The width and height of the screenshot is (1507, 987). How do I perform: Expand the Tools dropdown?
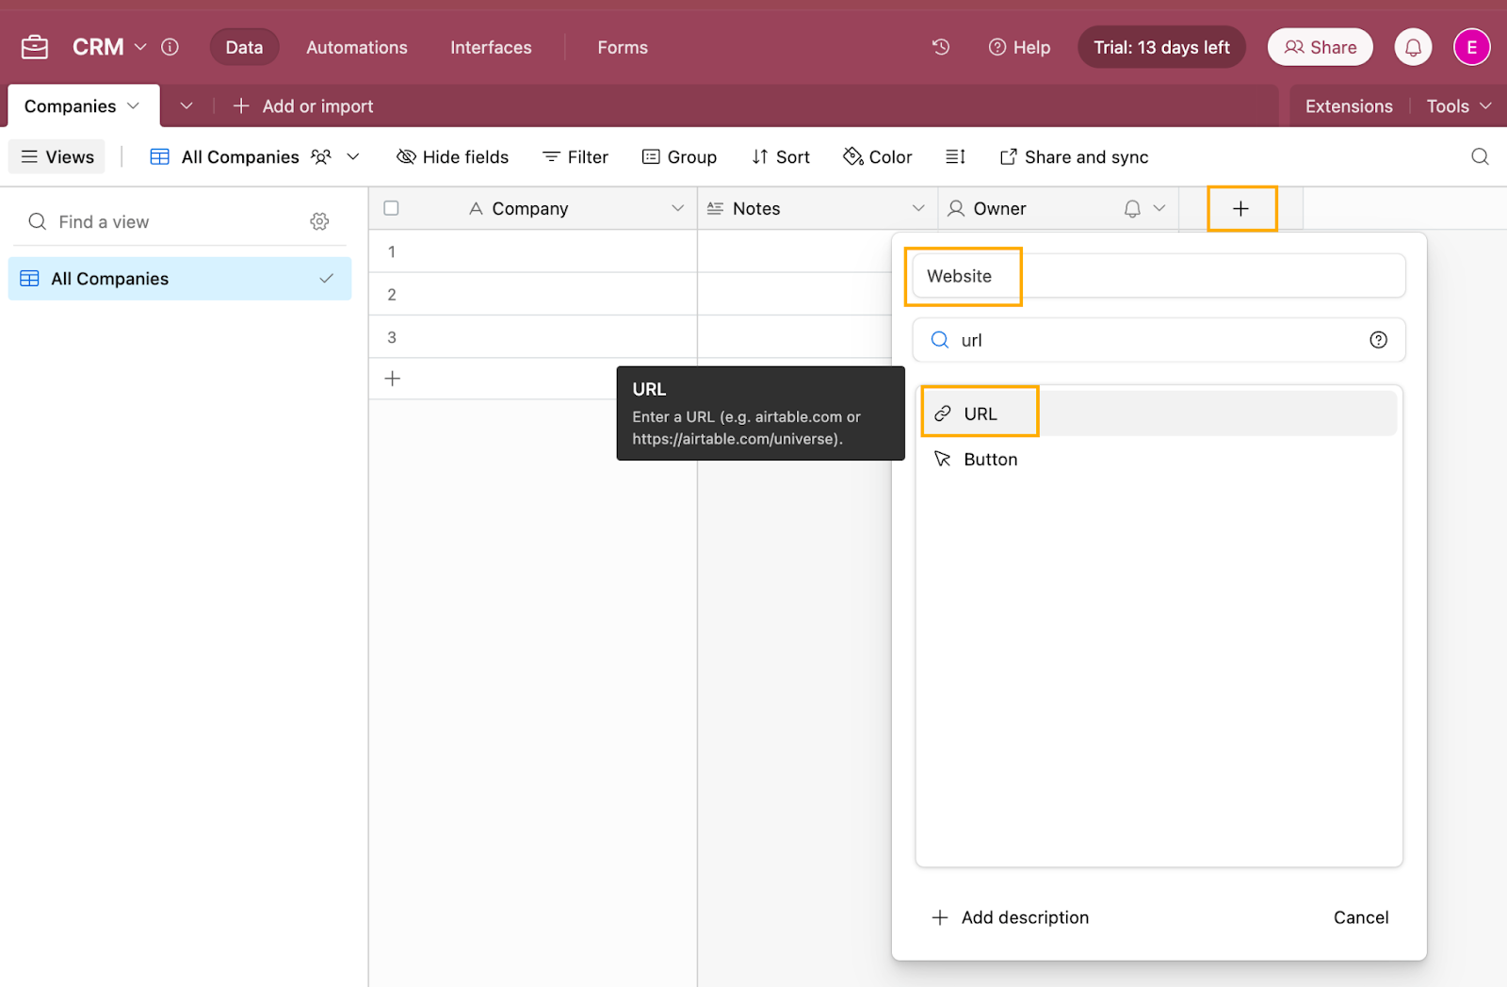pos(1459,105)
